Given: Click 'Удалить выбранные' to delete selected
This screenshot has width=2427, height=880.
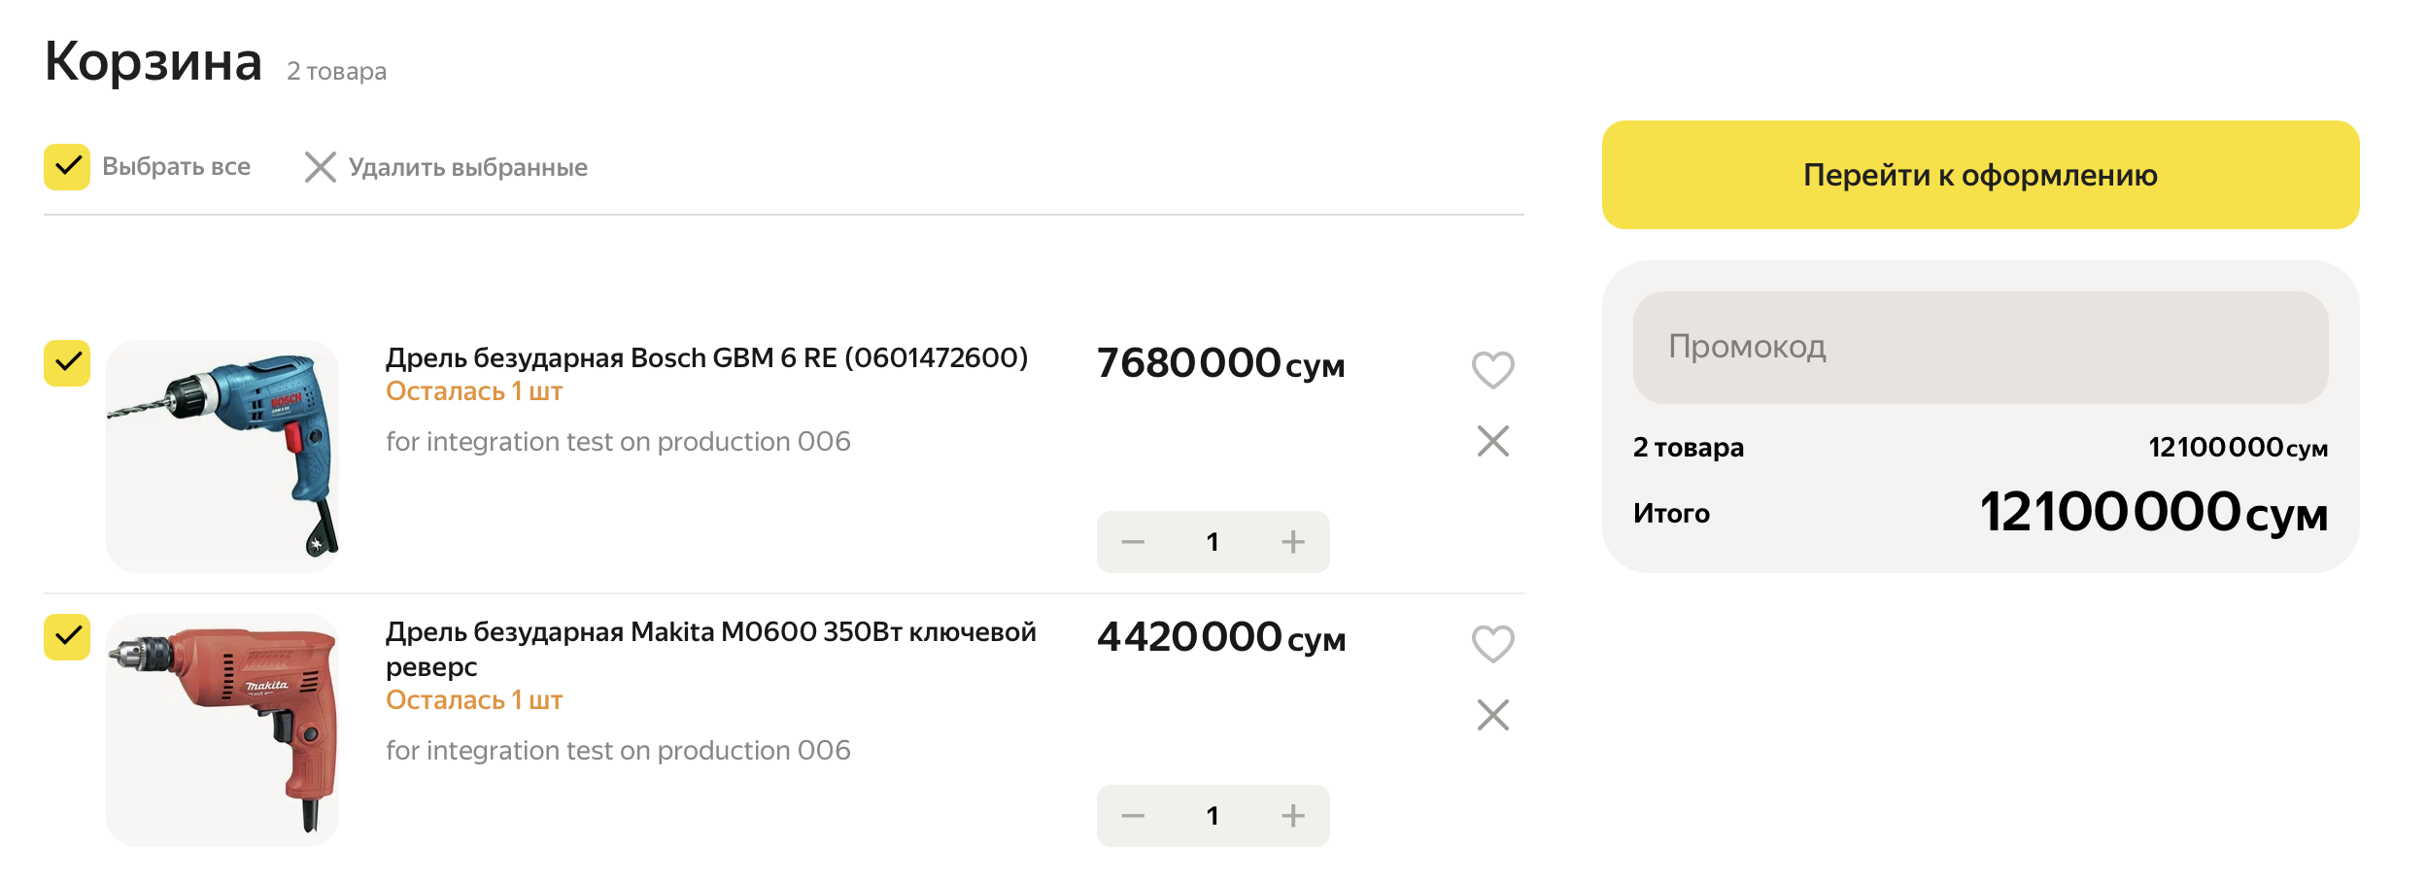Looking at the screenshot, I should 446,167.
